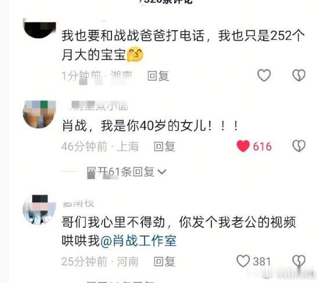Open username above 40岁的女儿 comment
The height and width of the screenshot is (283, 320).
(95, 106)
